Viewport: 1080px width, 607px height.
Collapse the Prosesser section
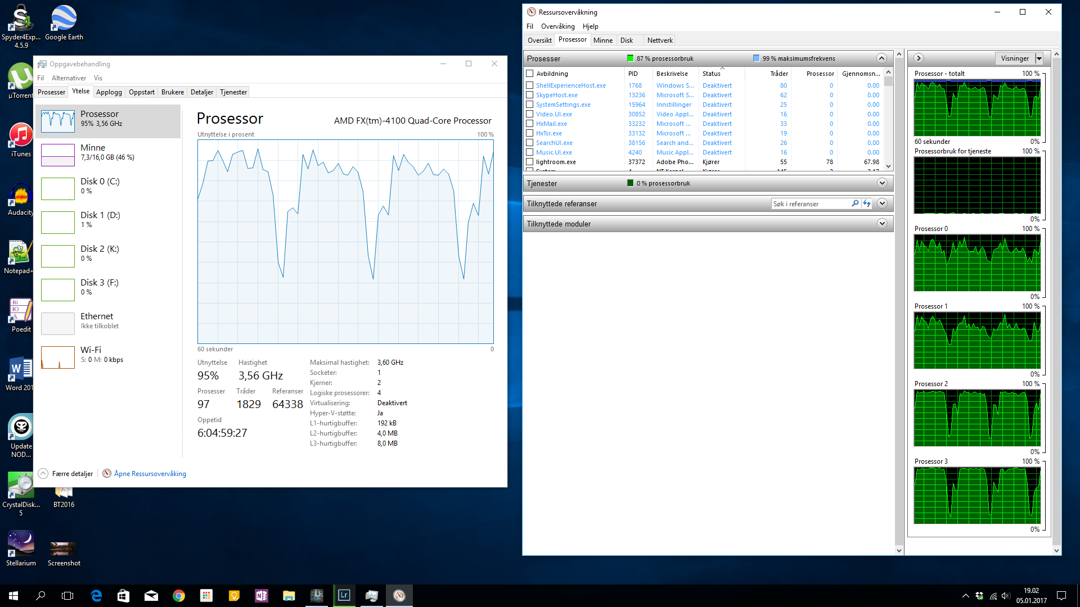pos(881,58)
